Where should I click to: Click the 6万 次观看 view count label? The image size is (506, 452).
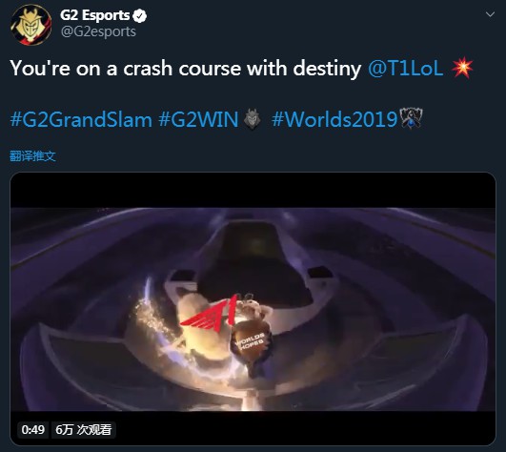84,430
